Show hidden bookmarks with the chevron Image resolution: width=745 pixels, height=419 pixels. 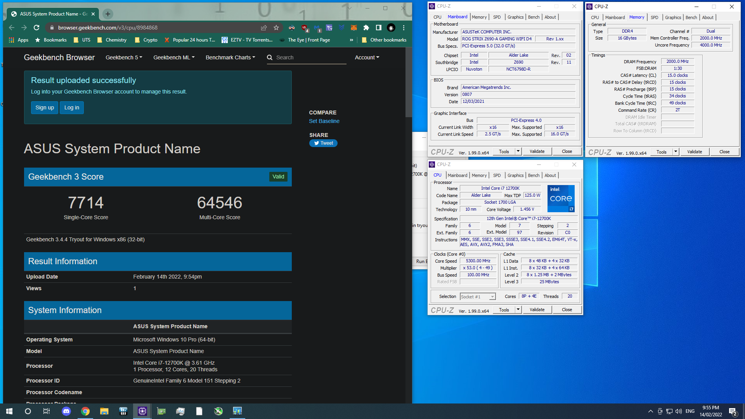pyautogui.click(x=351, y=40)
